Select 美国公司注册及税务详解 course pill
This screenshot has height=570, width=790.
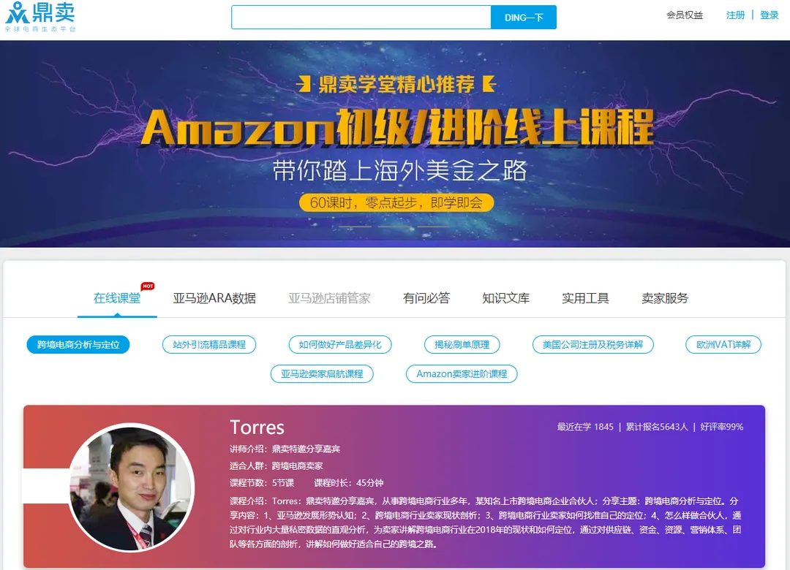tap(593, 344)
